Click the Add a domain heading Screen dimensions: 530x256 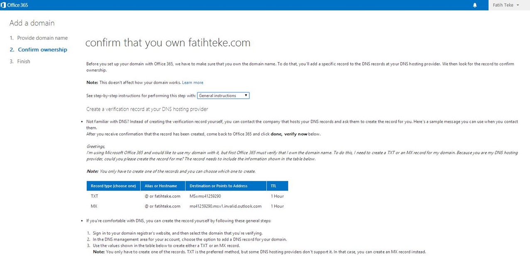32,23
